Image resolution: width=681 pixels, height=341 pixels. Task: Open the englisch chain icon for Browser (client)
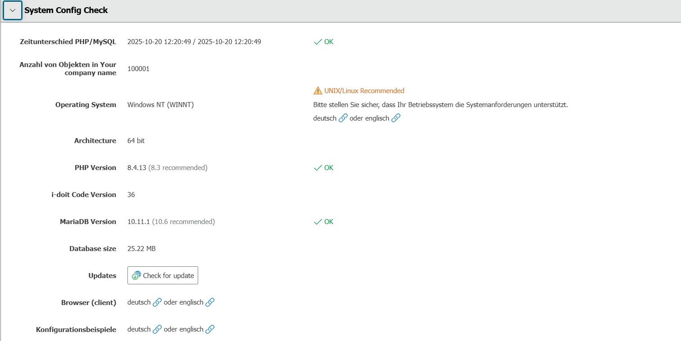[x=210, y=303]
